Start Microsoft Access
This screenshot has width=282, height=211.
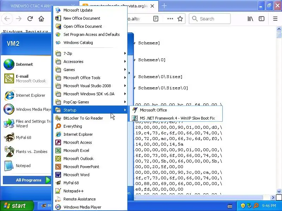tap(90, 142)
